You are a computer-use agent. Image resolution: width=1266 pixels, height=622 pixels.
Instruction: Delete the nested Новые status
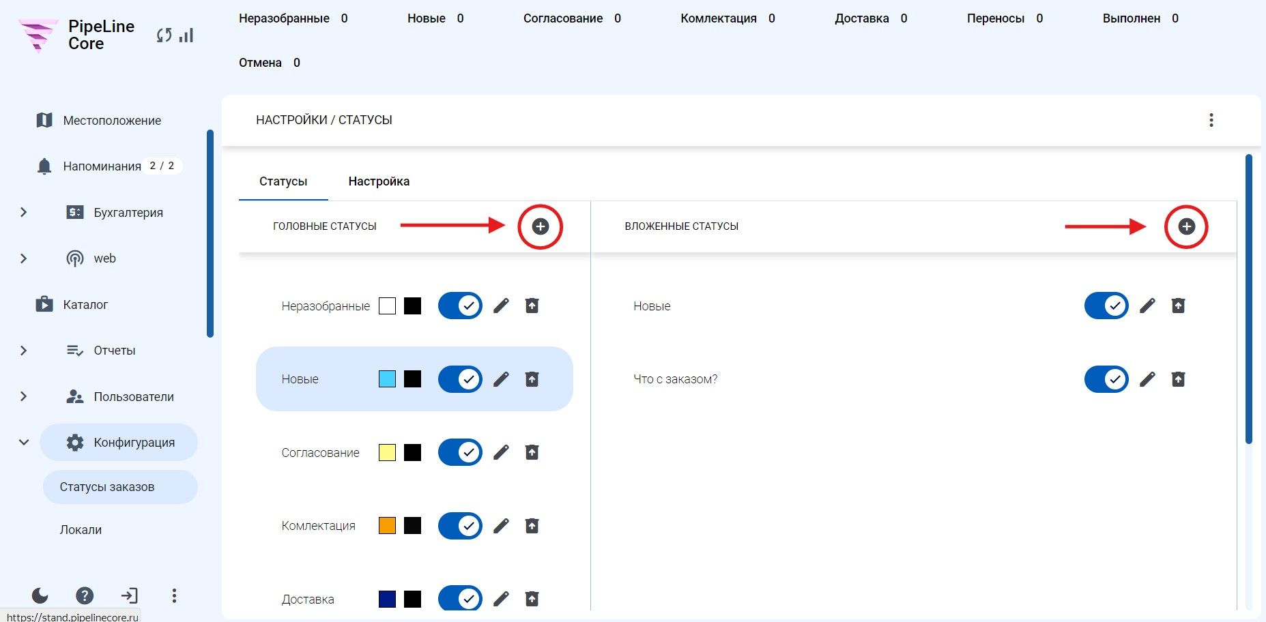pyautogui.click(x=1178, y=306)
